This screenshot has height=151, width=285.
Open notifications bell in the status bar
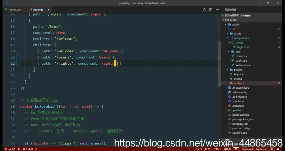click(x=278, y=149)
